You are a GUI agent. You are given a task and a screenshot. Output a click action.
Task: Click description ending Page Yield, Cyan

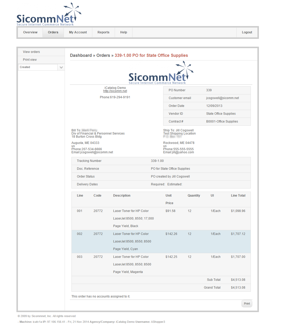click(132, 241)
